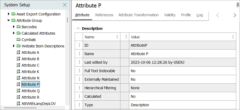Switch to the References tab
Image resolution: width=240 pixels, height=110 pixels.
(x=104, y=15)
